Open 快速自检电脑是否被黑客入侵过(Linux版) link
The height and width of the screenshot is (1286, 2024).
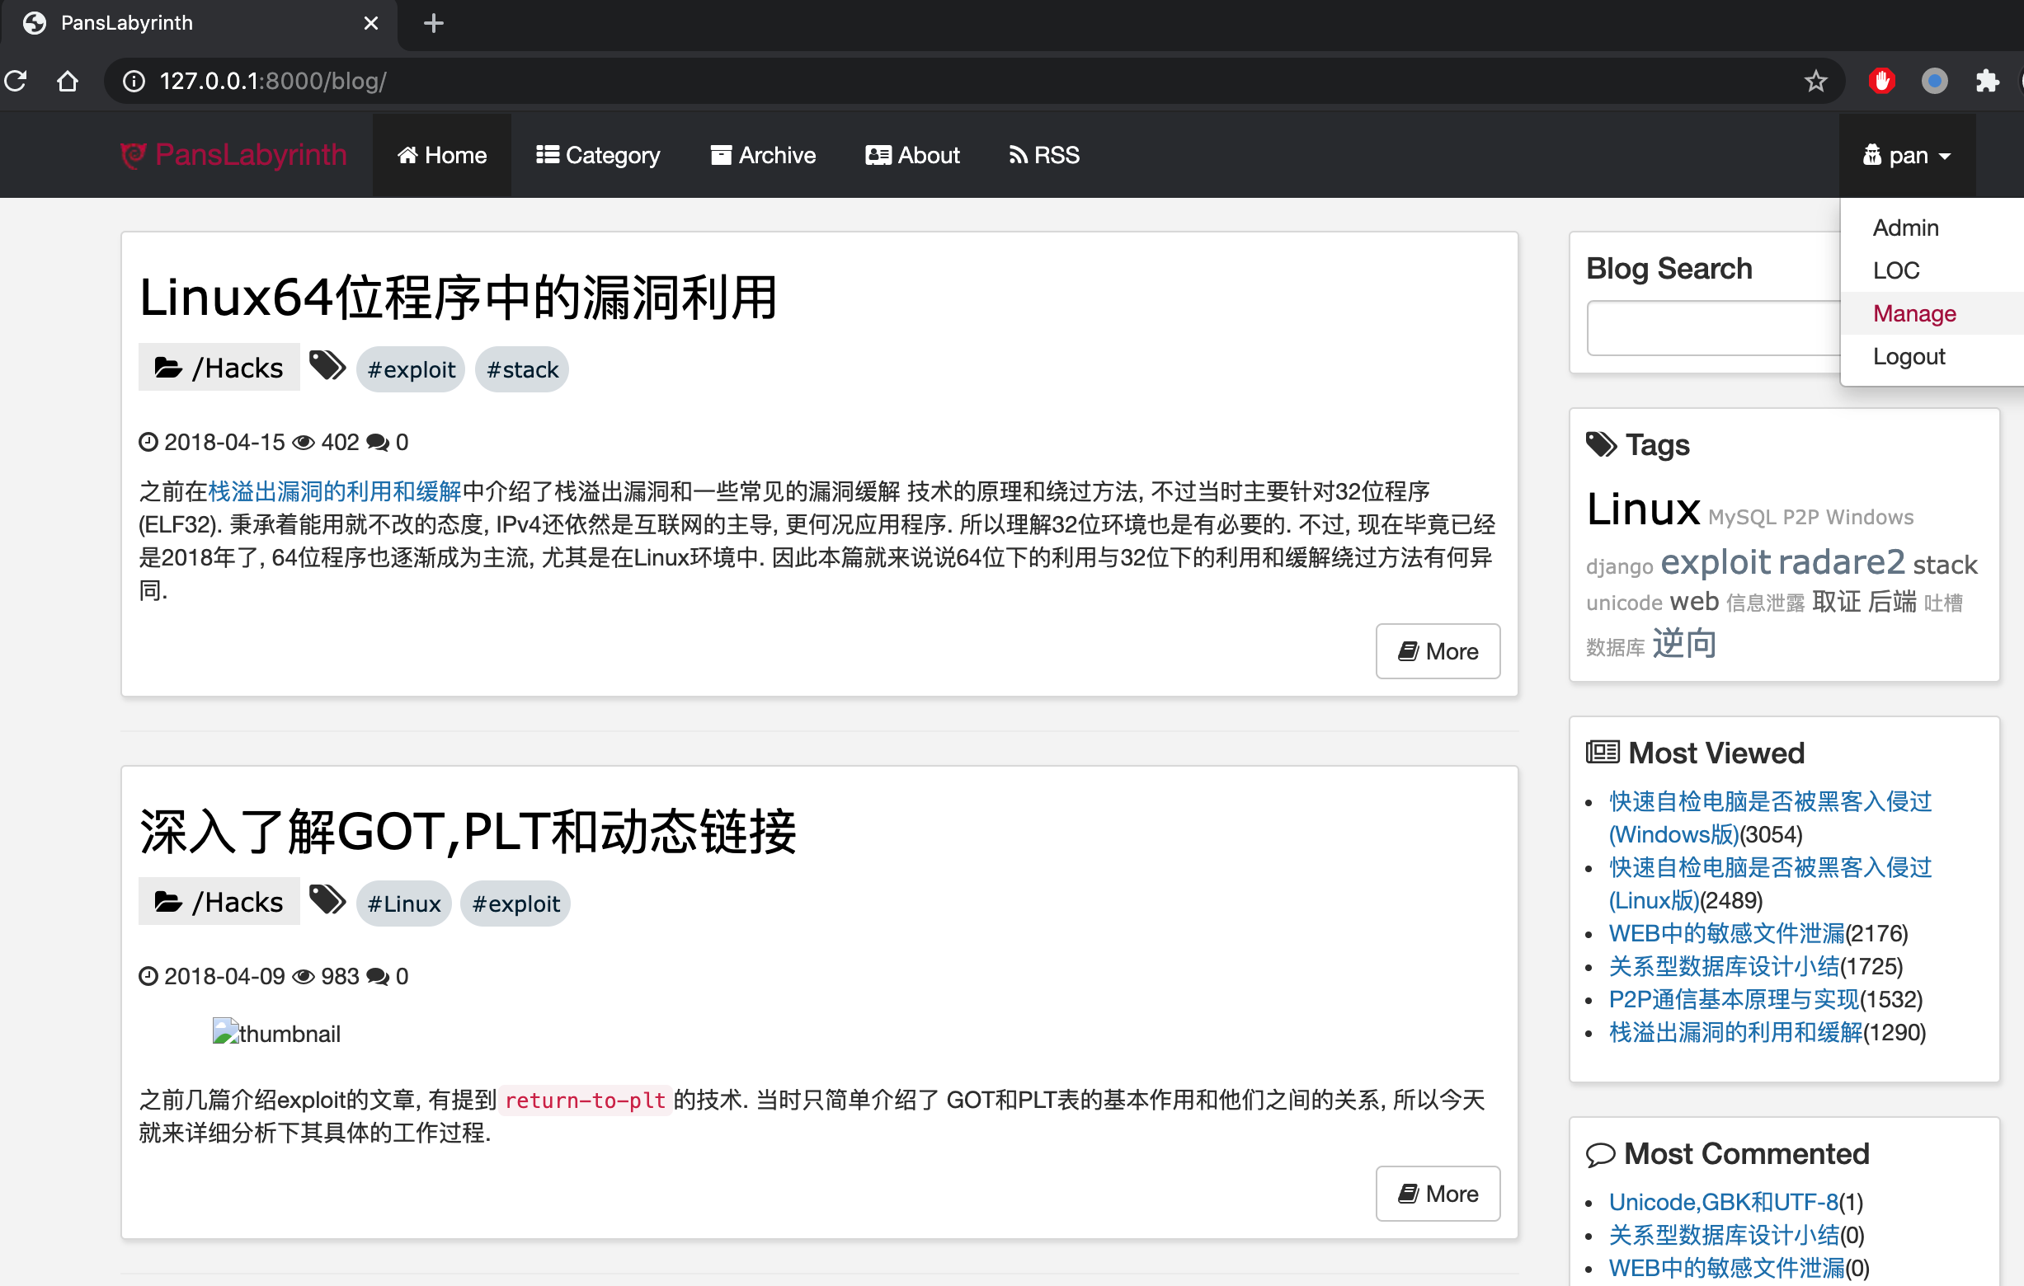1770,884
